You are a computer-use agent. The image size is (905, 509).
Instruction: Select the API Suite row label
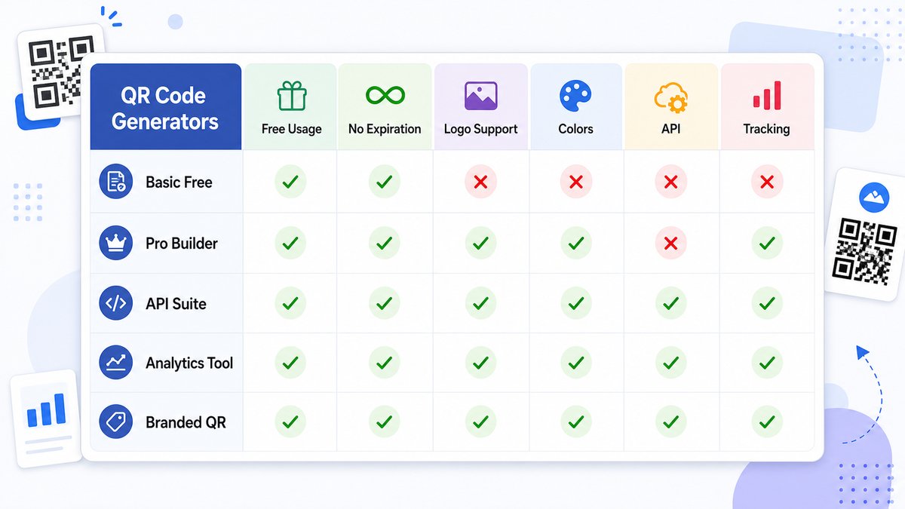click(x=176, y=304)
